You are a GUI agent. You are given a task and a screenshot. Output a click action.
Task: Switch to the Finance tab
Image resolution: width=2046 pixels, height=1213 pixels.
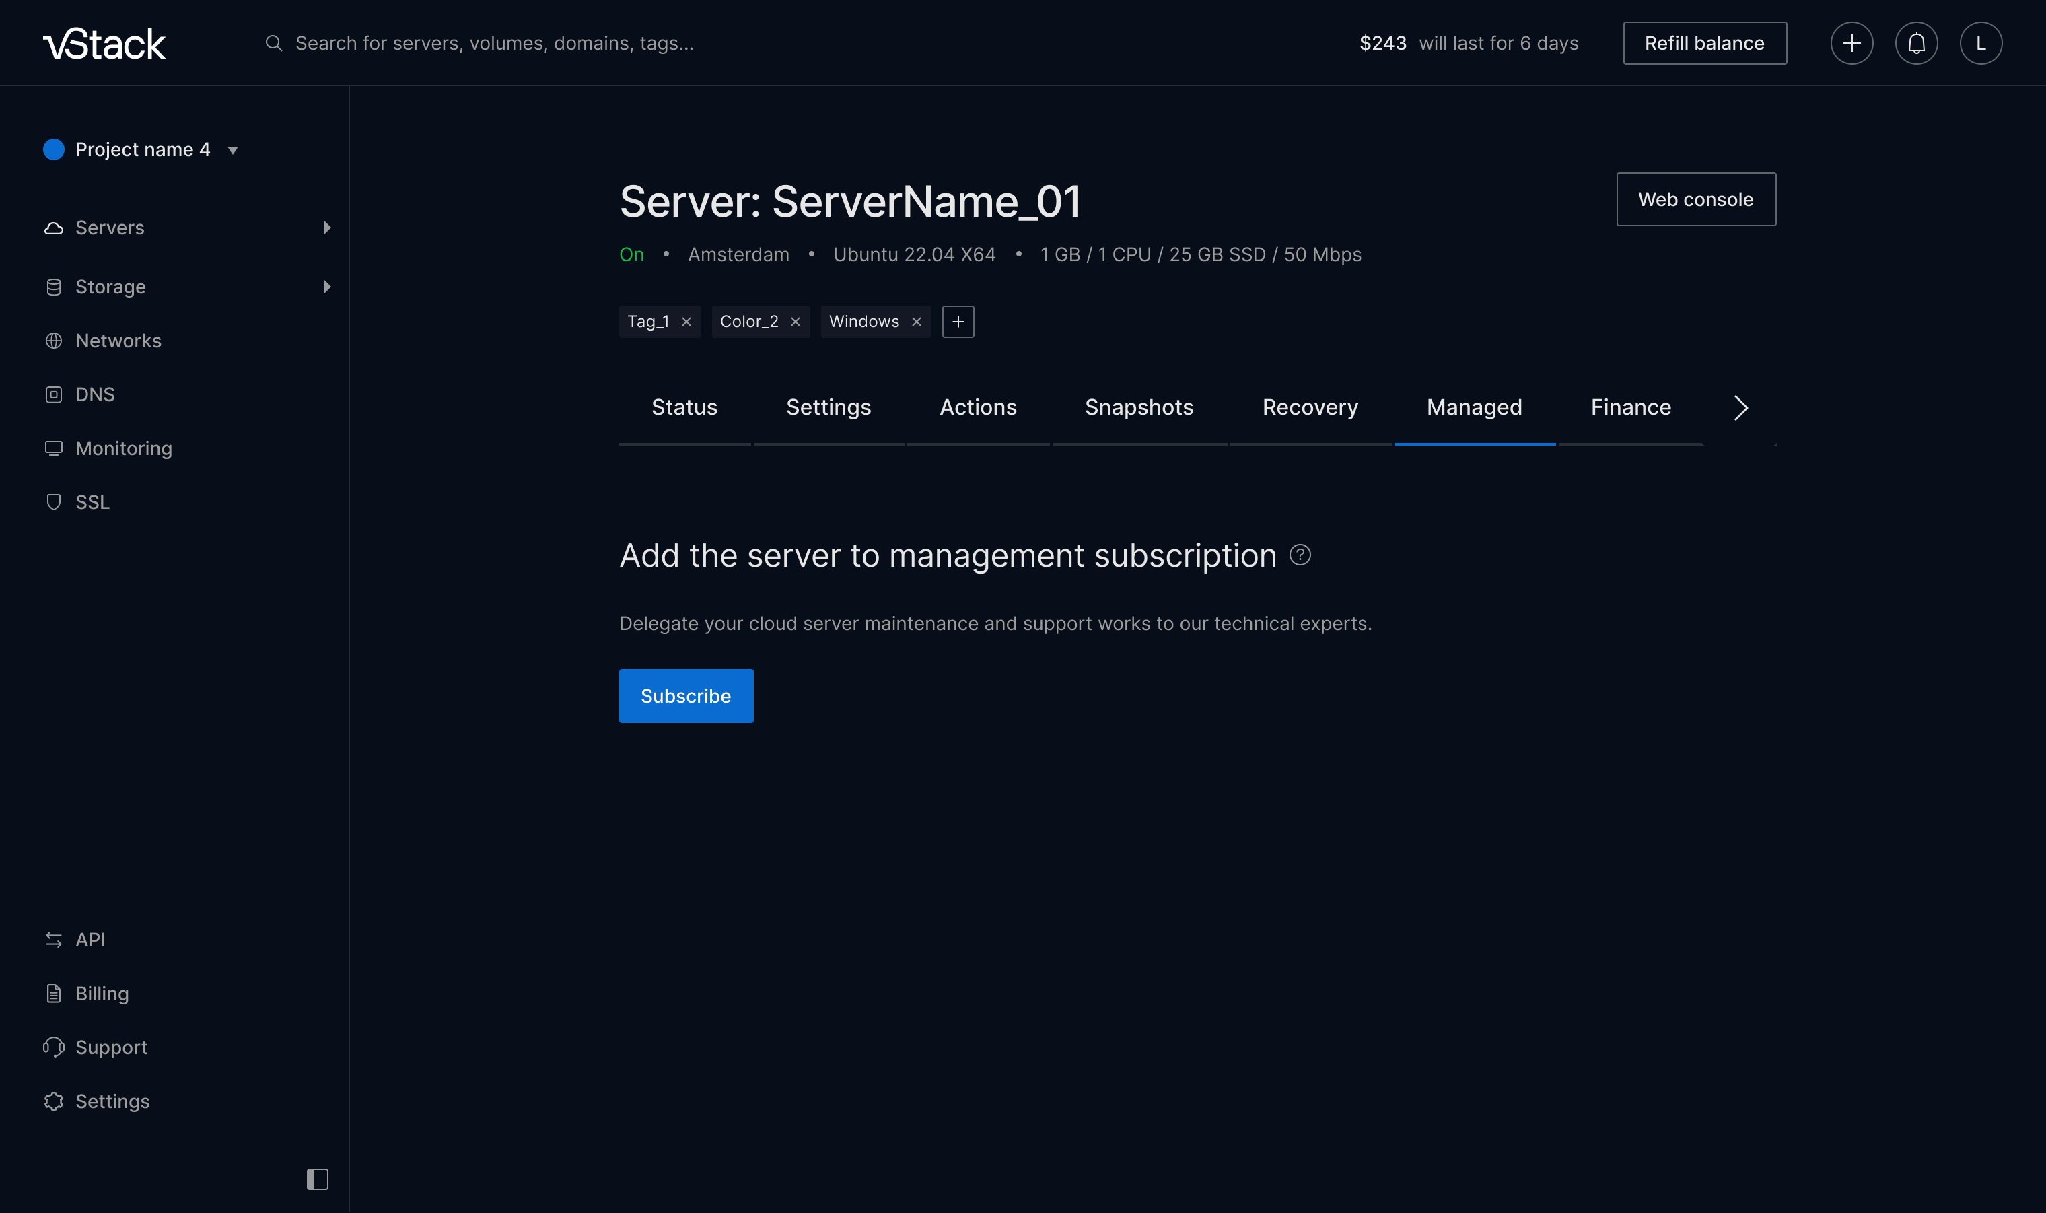[1631, 408]
